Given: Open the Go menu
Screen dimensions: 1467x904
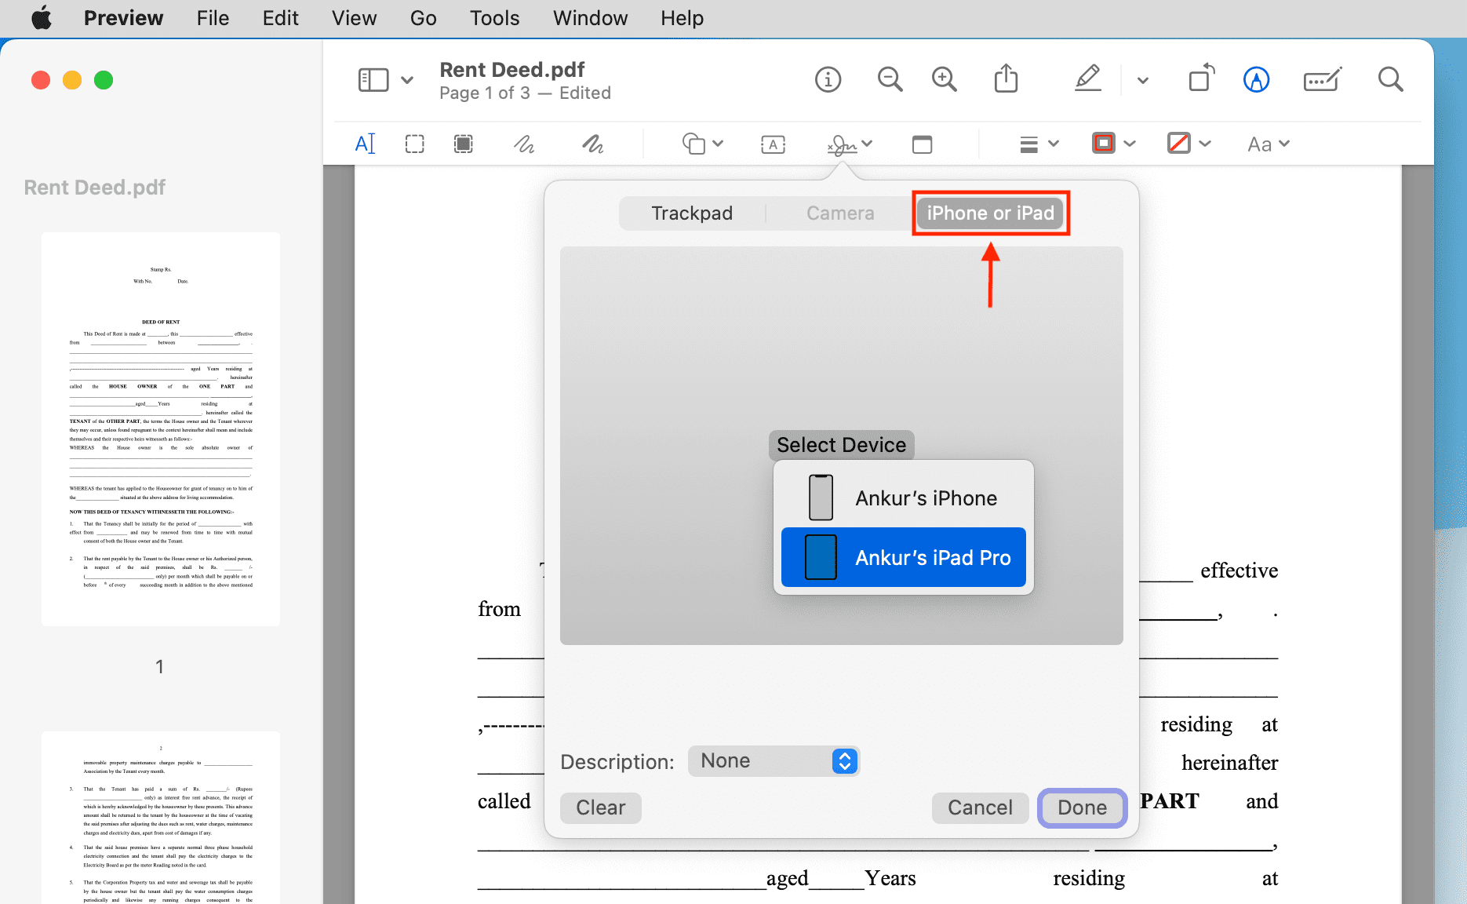Looking at the screenshot, I should pyautogui.click(x=423, y=18).
